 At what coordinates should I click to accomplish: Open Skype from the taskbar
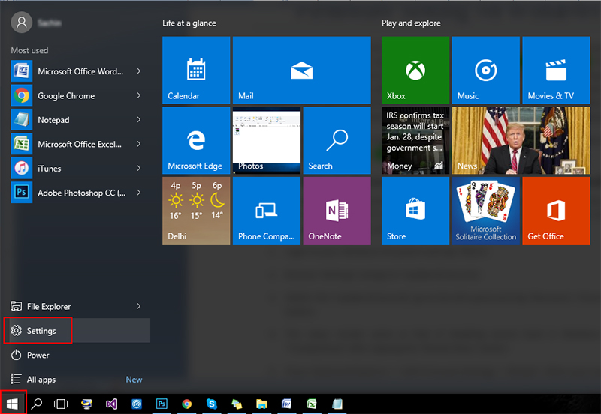[x=212, y=403]
